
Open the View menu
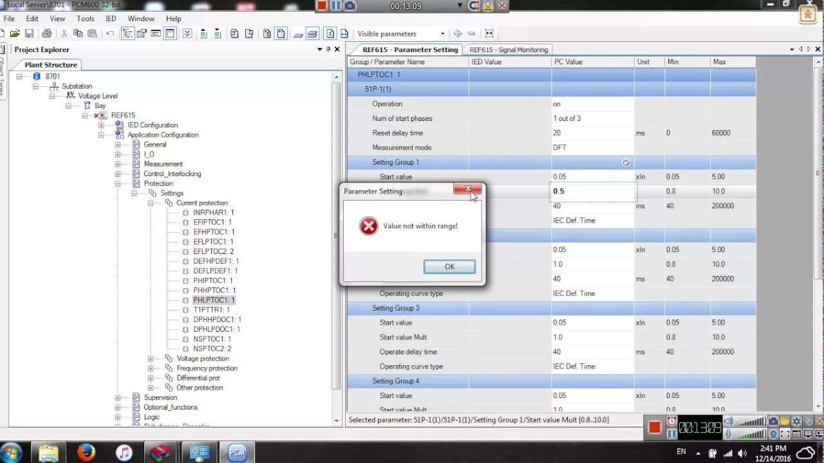pyautogui.click(x=57, y=19)
